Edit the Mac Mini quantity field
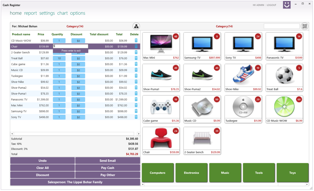The width and height of the screenshot is (314, 191). (59, 105)
